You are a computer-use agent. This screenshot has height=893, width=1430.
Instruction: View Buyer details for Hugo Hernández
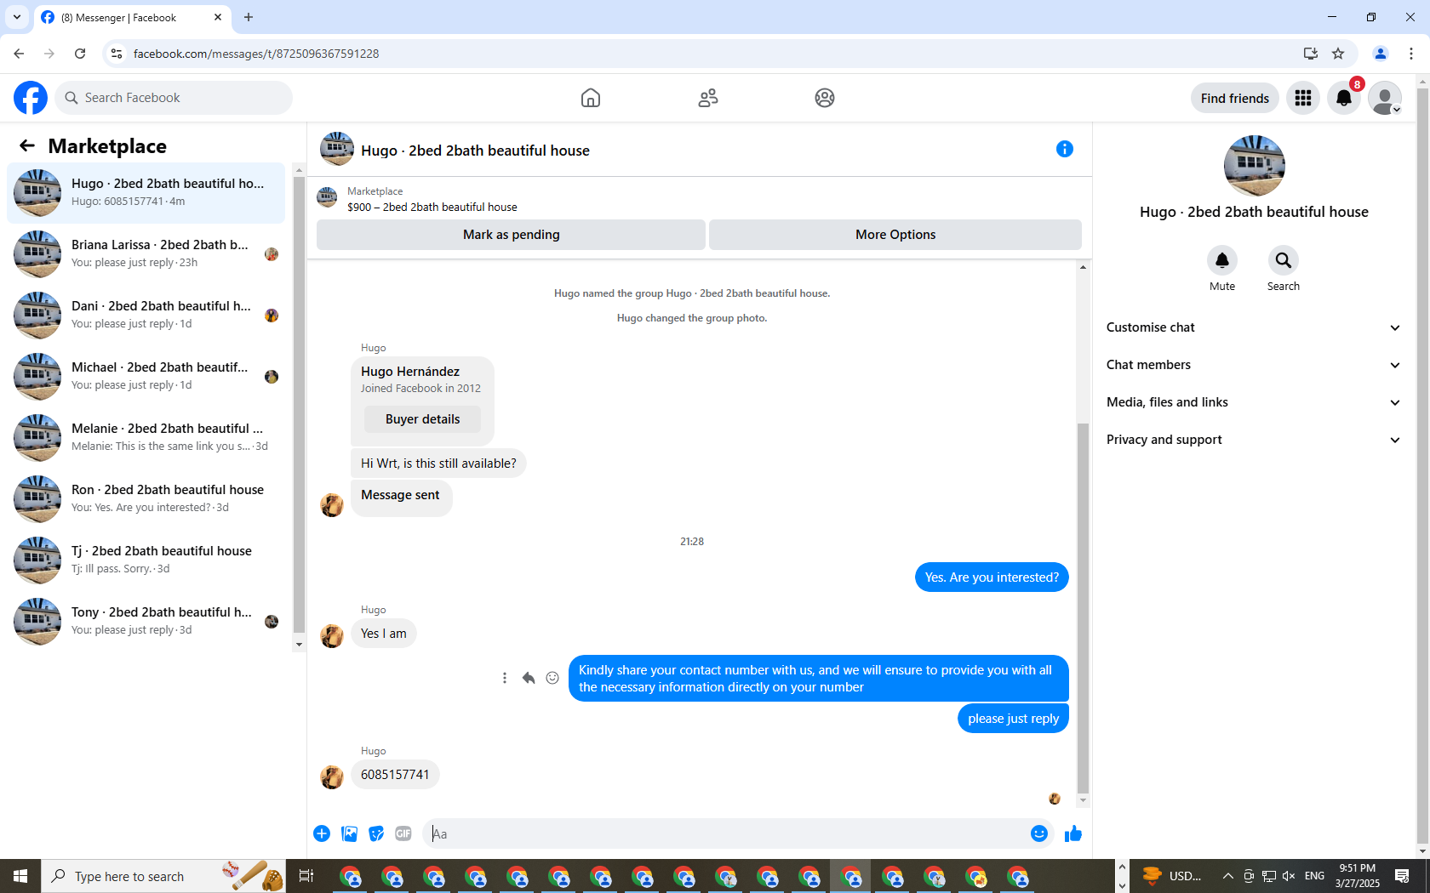pos(422,419)
